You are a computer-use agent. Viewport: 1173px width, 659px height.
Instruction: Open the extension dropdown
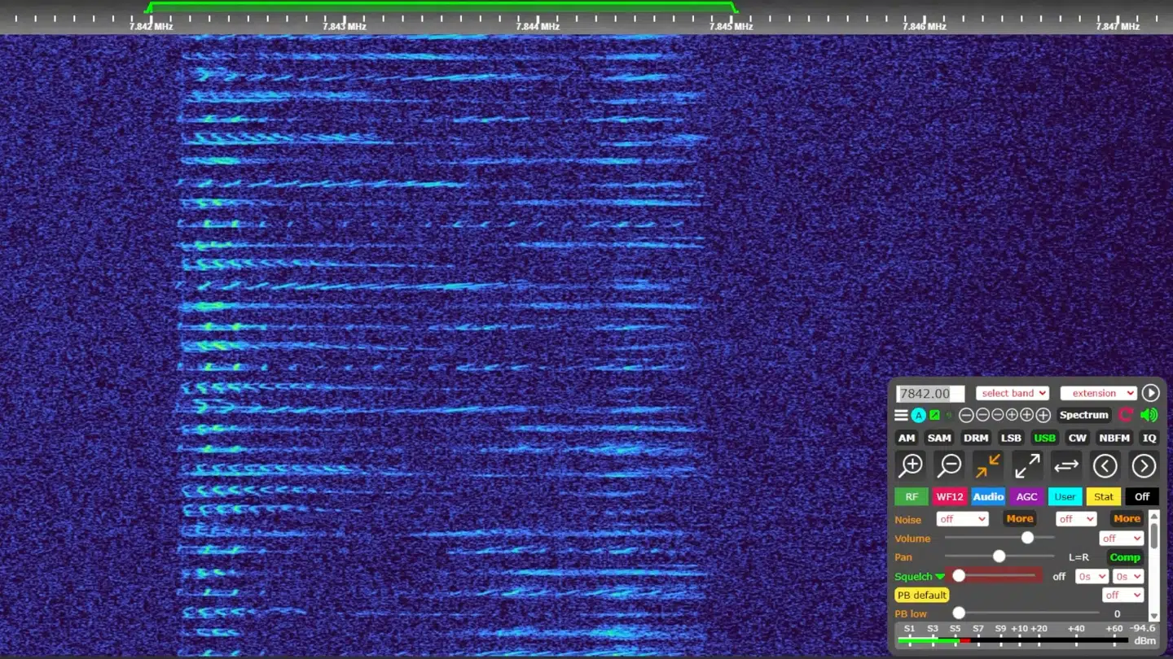(1098, 393)
